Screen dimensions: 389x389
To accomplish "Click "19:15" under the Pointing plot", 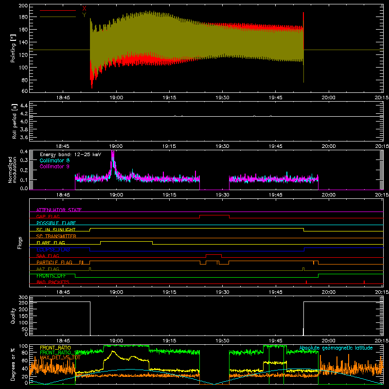I will point(169,98).
